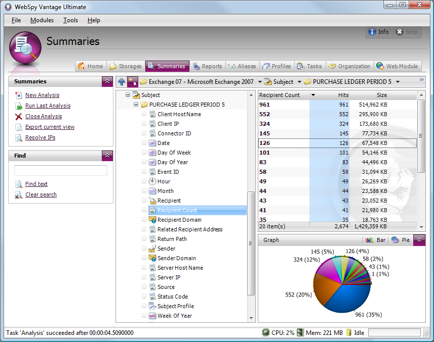Collapse the Summaries side panel
Image resolution: width=434 pixels, height=342 pixels.
click(x=107, y=81)
